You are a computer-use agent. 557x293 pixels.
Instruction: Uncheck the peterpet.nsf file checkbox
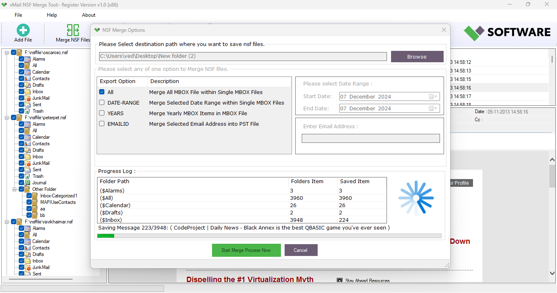point(13,118)
